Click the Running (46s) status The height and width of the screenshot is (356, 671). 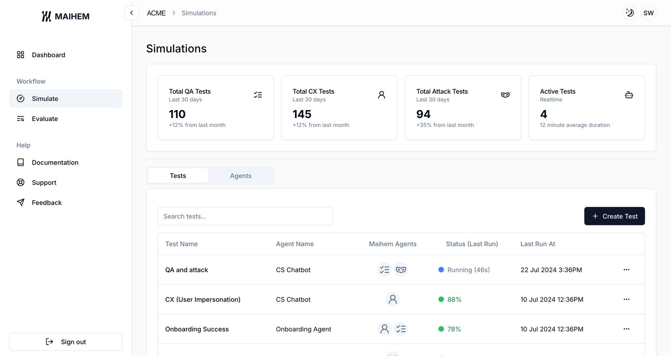click(x=464, y=270)
